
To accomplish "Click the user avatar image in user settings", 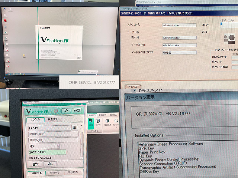I will [x=230, y=39].
